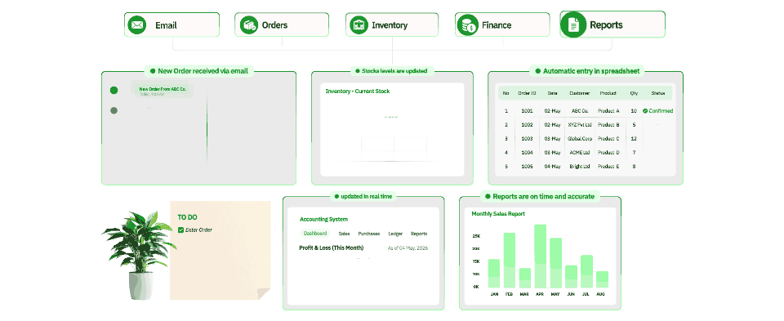Click the green dot beside the ABC Co. email
This screenshot has width=784, height=321.
[114, 91]
